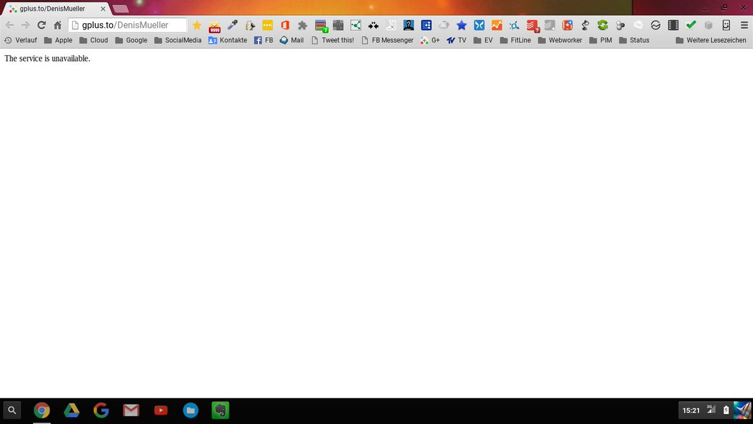Click the 'The service is unavailable.' text
Viewport: 753px width, 424px height.
pyautogui.click(x=47, y=58)
